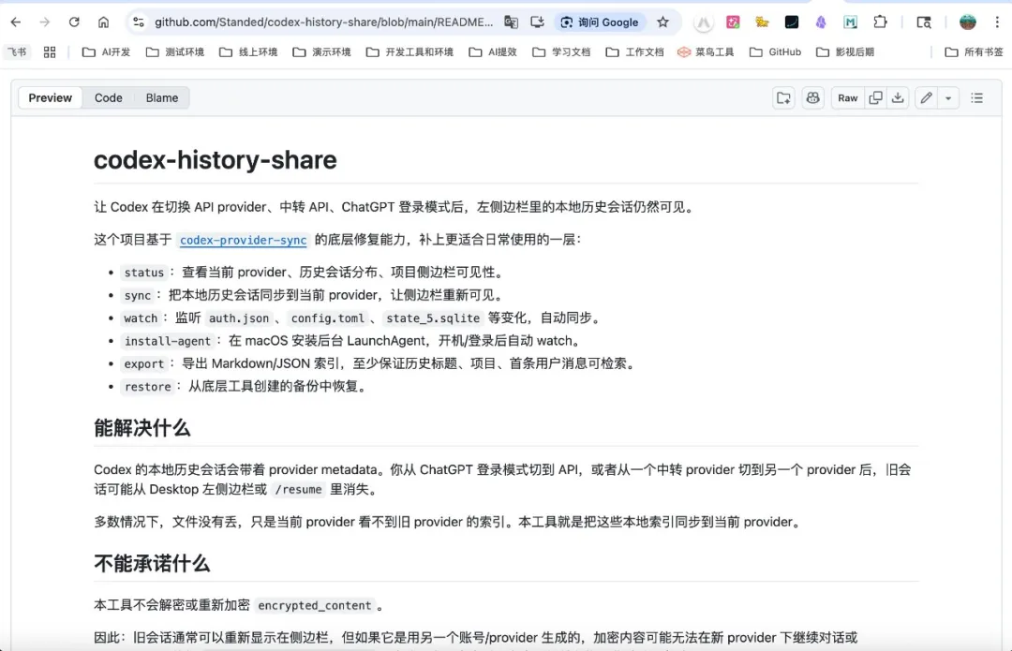Download the raw file
The image size is (1012, 651).
898,98
